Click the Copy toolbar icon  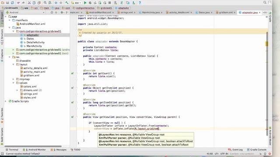pos(34,3)
